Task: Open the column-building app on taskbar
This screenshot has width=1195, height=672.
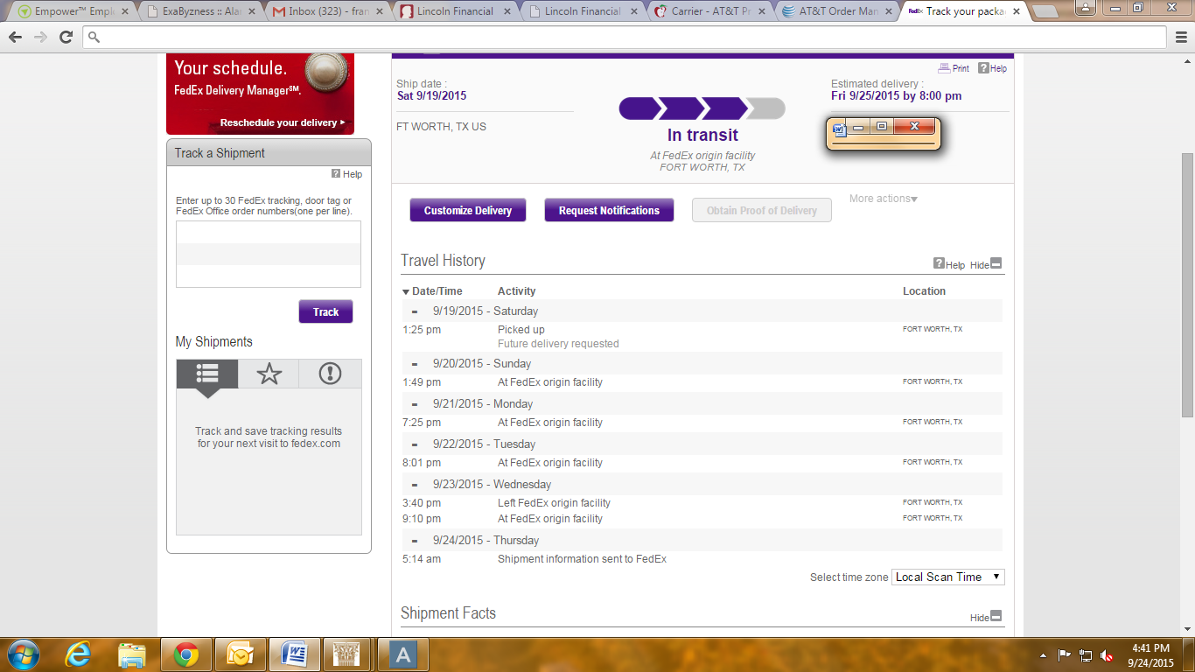Action: tap(348, 654)
